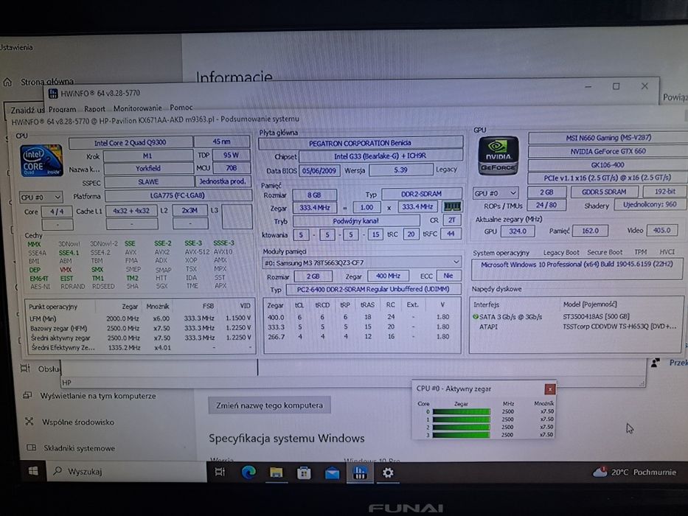Click the Intel Core 2 Quad logo
This screenshot has height=516, width=688.
click(41, 160)
